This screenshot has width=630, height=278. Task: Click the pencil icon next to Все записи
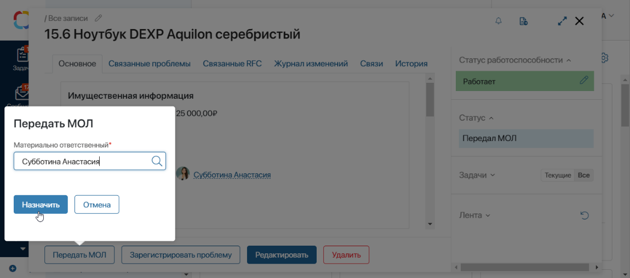coord(98,18)
